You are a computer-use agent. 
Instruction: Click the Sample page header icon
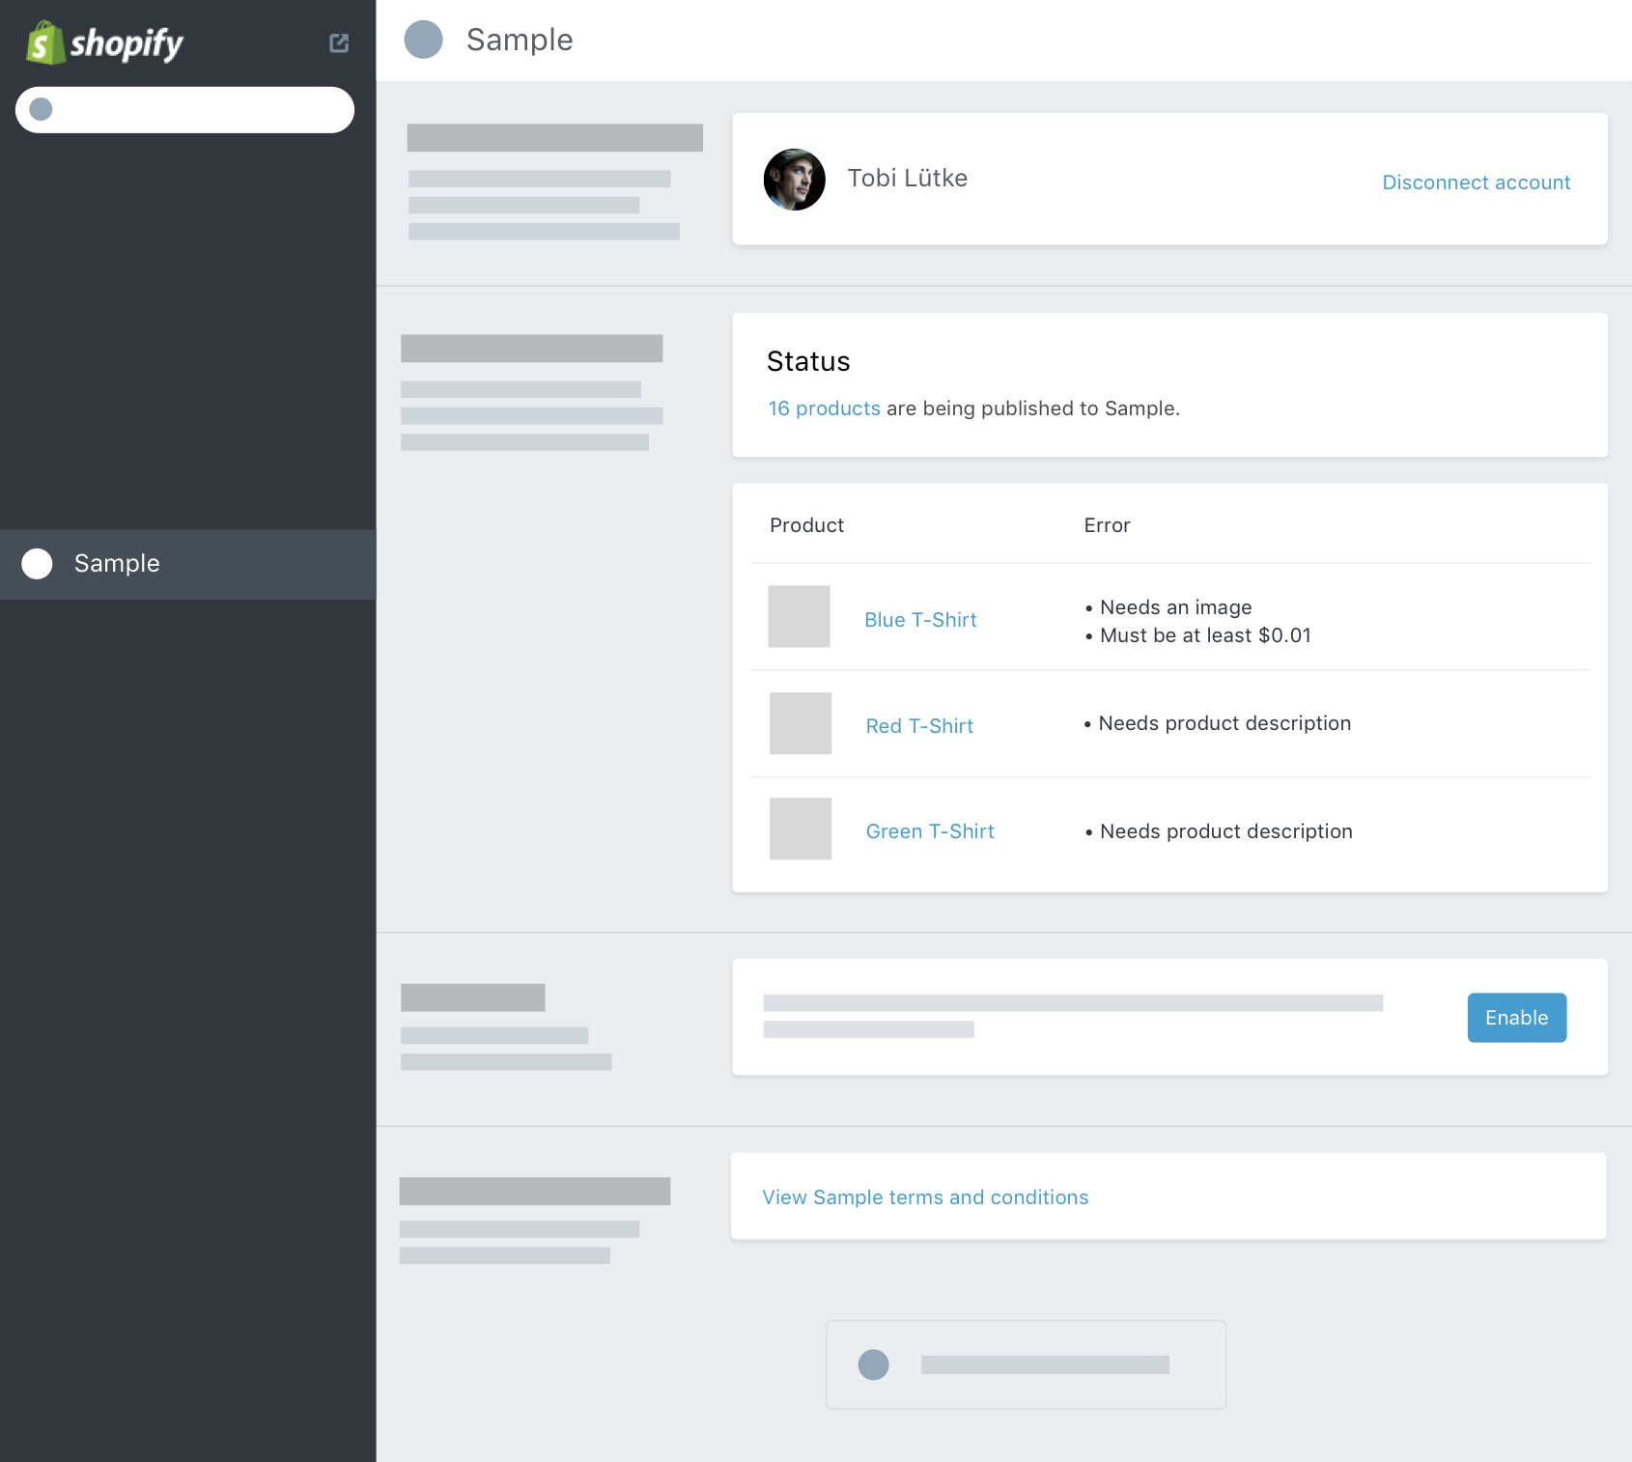[423, 40]
